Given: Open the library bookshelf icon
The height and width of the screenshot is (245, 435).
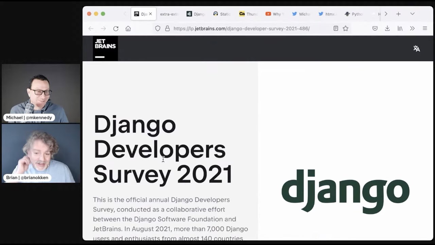Looking at the screenshot, I should 400,29.
